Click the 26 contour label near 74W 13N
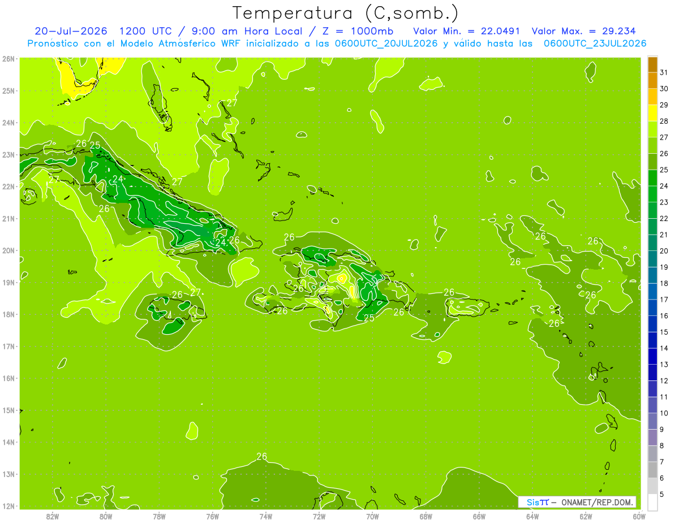The image size is (679, 524). (261, 457)
